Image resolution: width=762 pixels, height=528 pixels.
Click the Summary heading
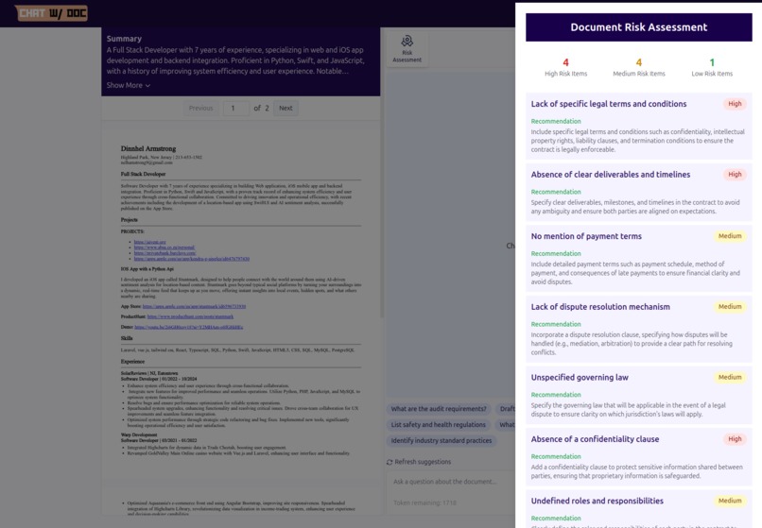124,39
